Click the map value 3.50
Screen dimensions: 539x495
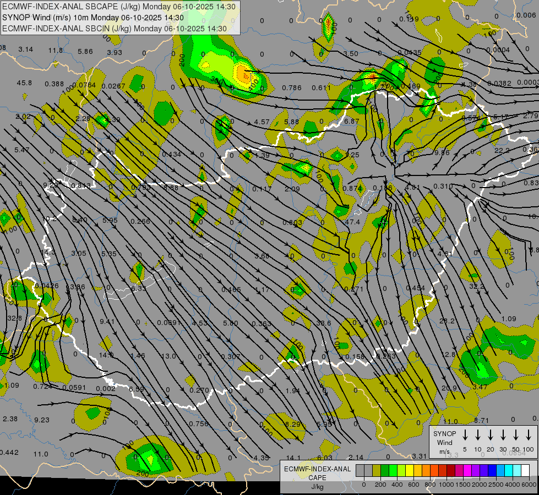351,53
